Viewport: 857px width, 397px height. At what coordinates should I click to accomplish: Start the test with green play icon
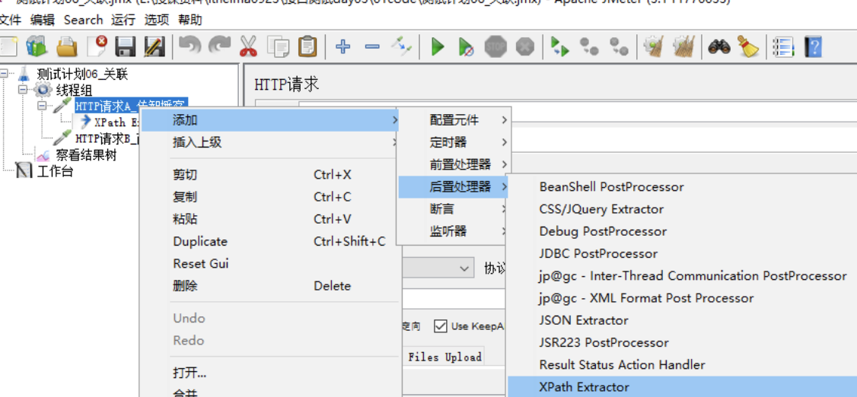pyautogui.click(x=437, y=47)
